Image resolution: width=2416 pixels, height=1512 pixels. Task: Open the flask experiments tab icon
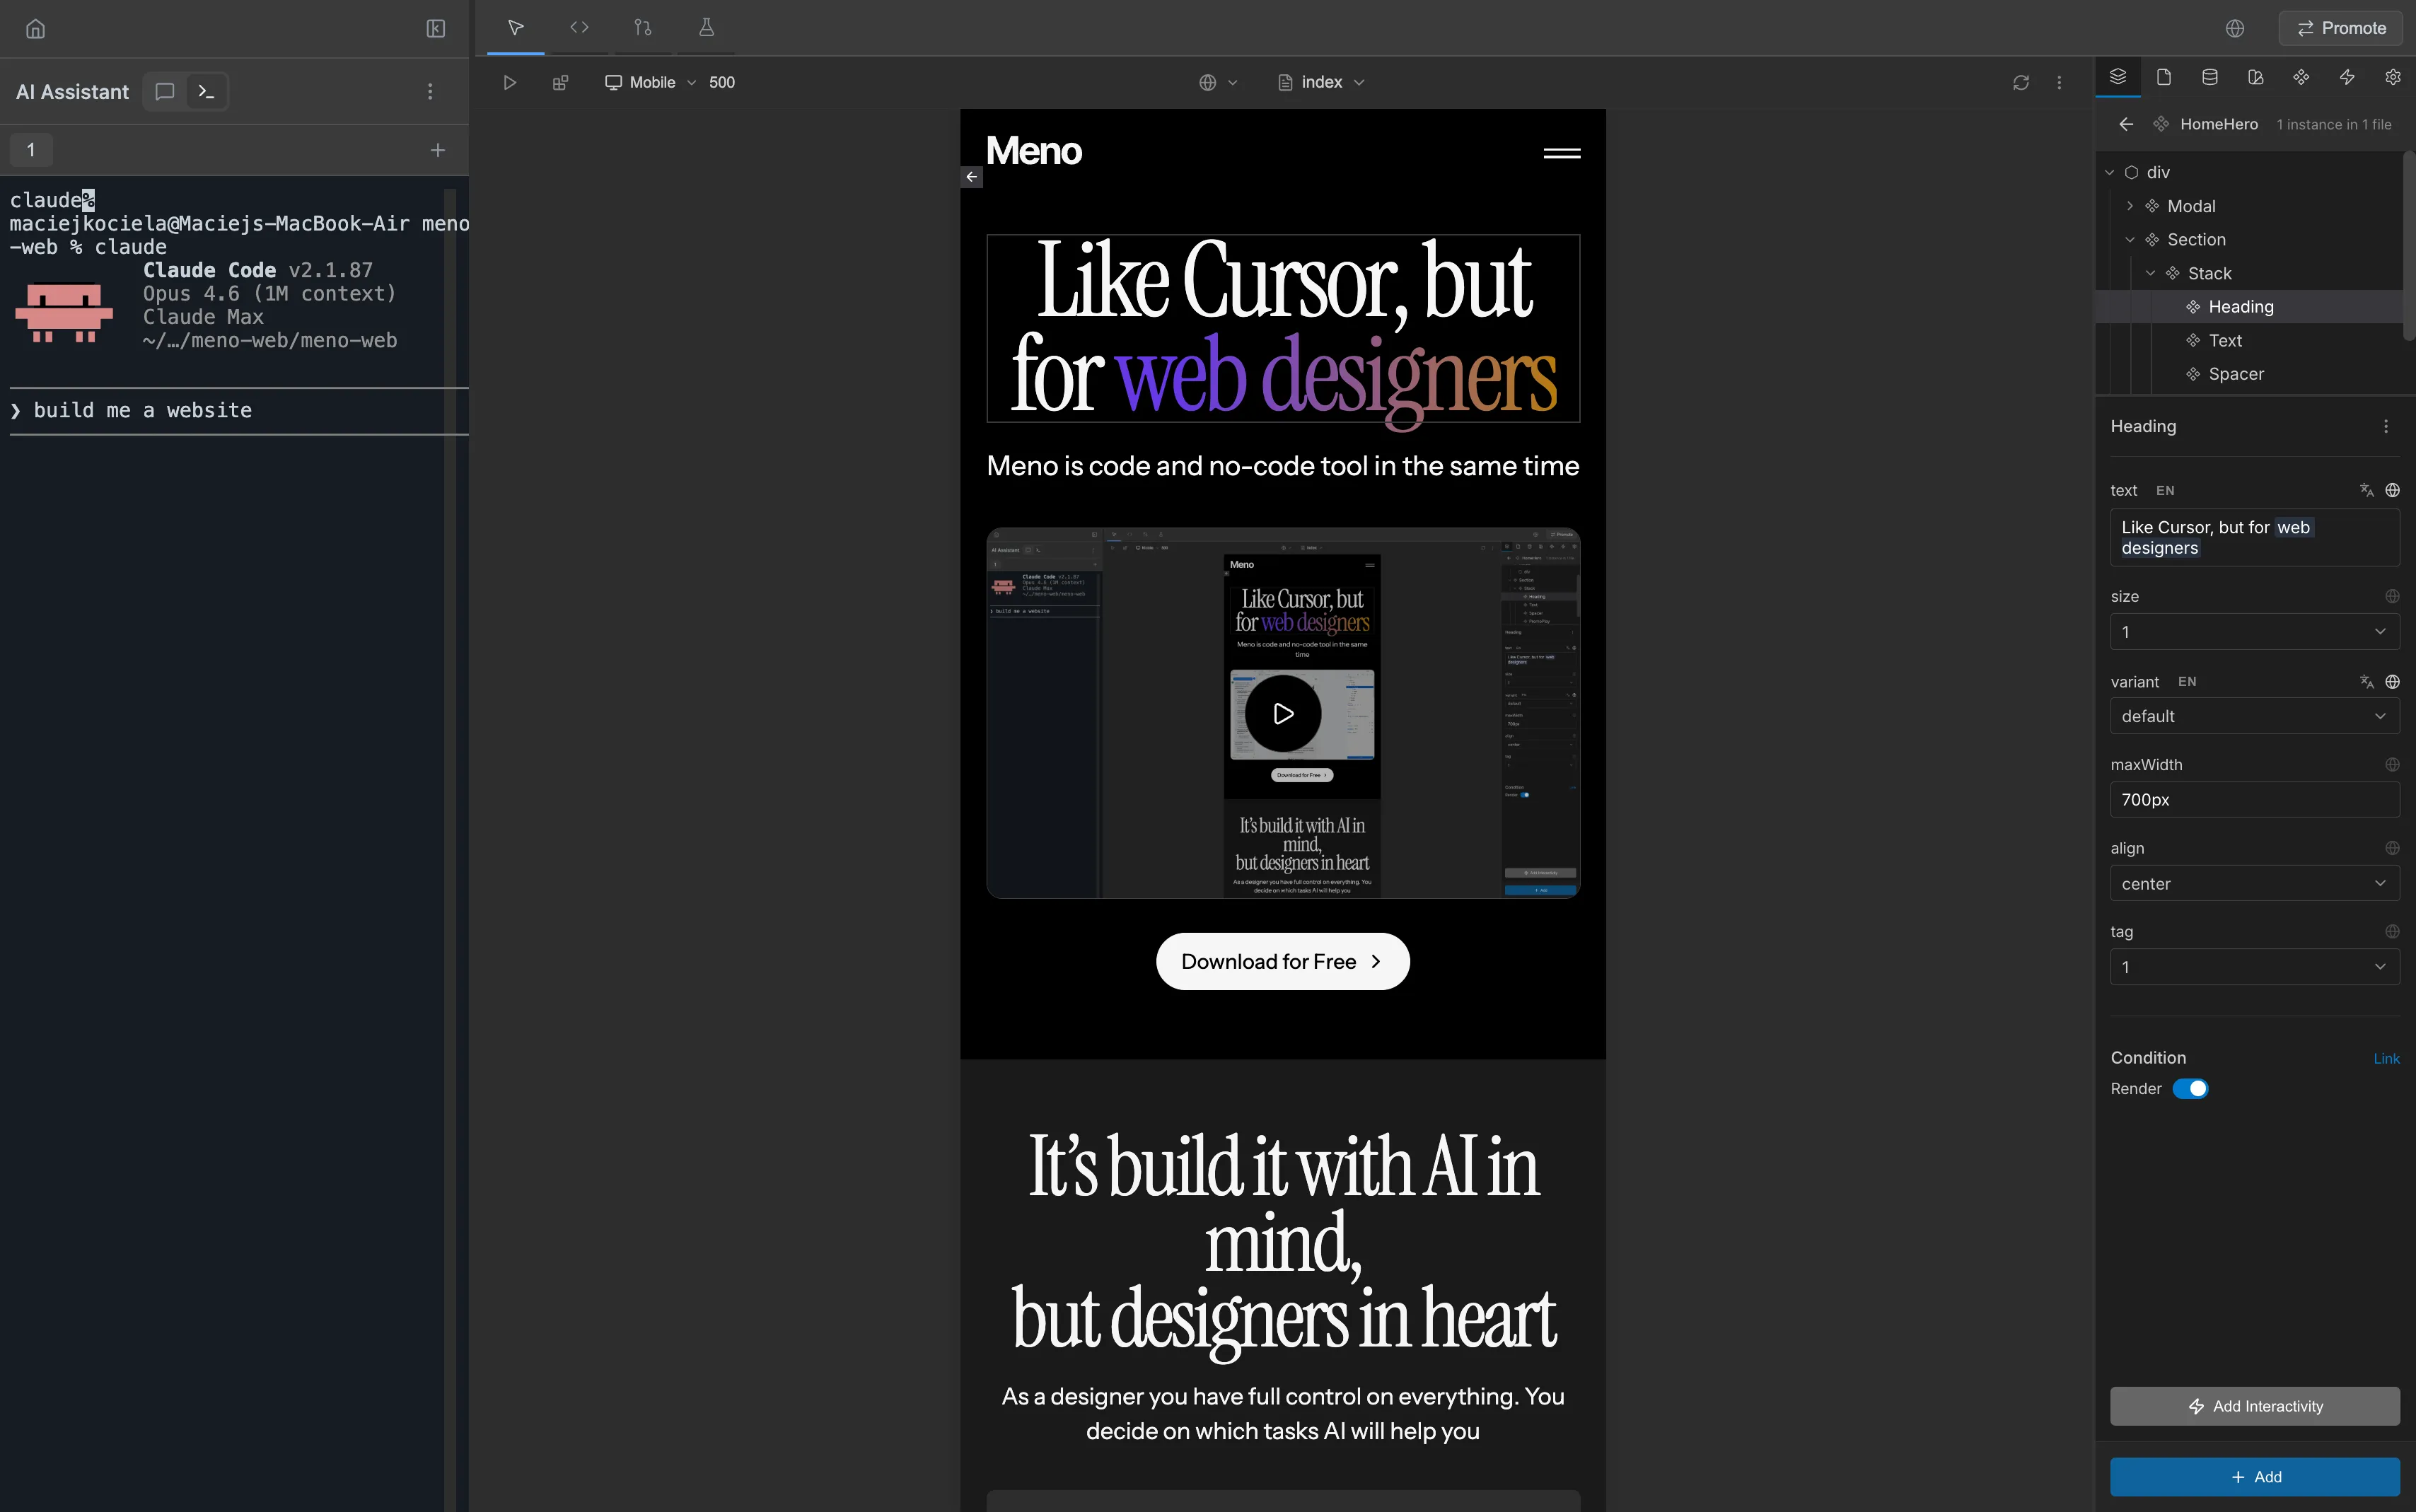click(x=706, y=27)
